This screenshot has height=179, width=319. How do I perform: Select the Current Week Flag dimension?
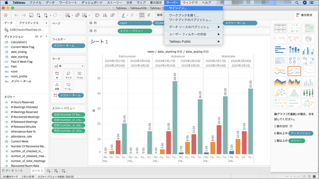coord(22,47)
